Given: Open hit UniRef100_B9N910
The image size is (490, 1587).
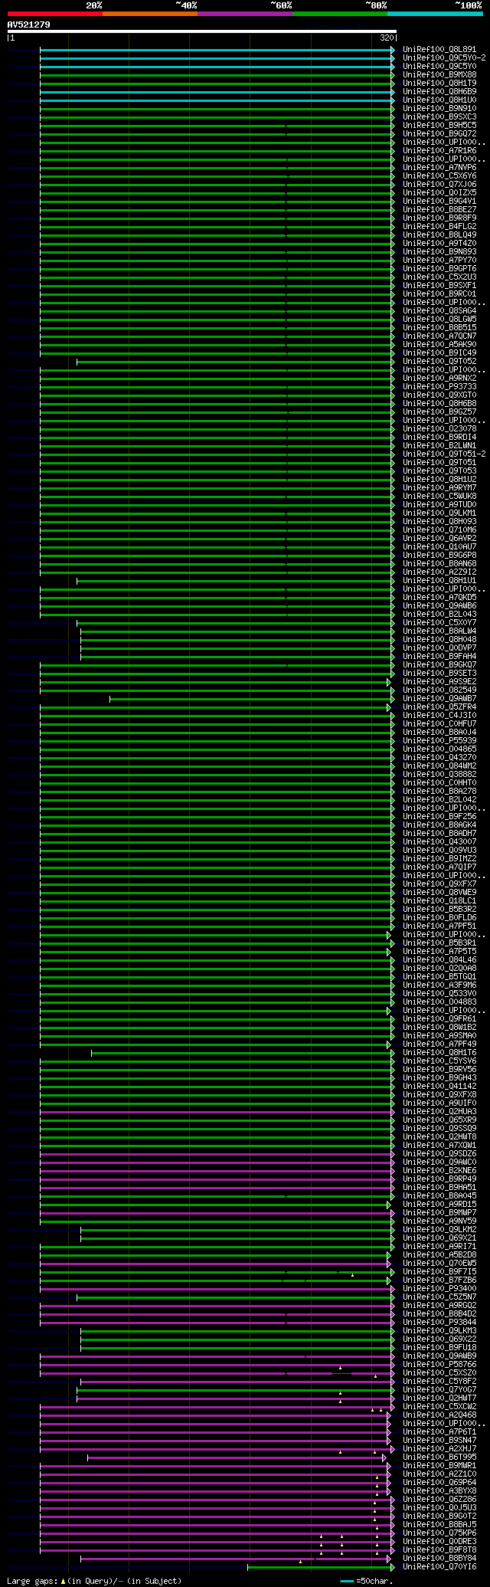Looking at the screenshot, I should point(439,109).
